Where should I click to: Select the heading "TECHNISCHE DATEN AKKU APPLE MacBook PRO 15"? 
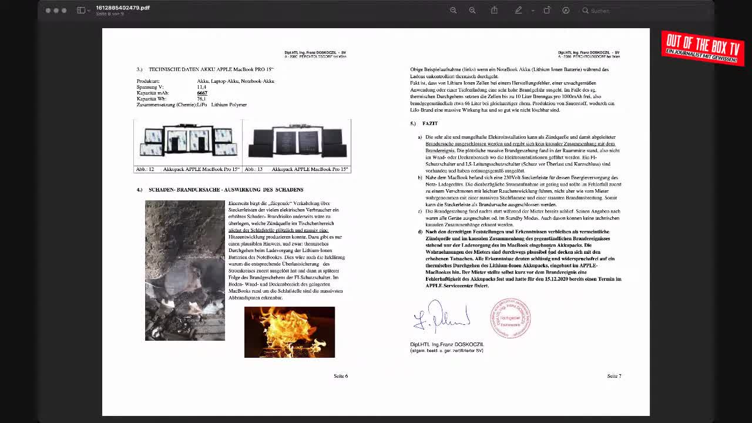(211, 69)
